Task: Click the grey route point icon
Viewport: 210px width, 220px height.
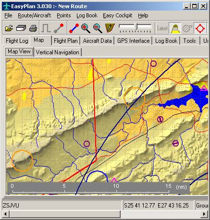Action: tap(59, 28)
